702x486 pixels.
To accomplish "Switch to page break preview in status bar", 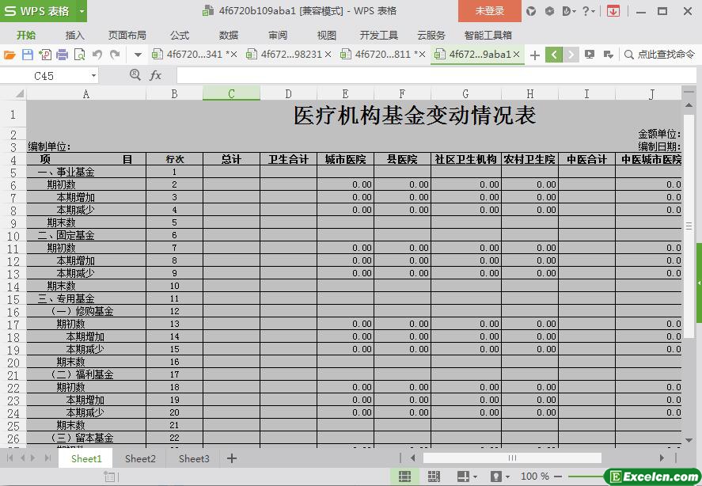I will [434, 477].
